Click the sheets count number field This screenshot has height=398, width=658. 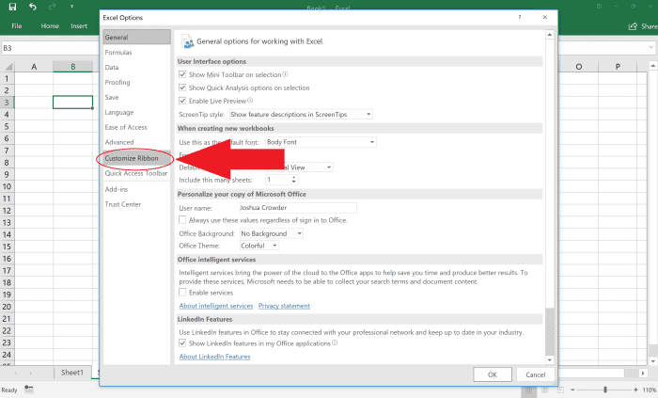278,180
